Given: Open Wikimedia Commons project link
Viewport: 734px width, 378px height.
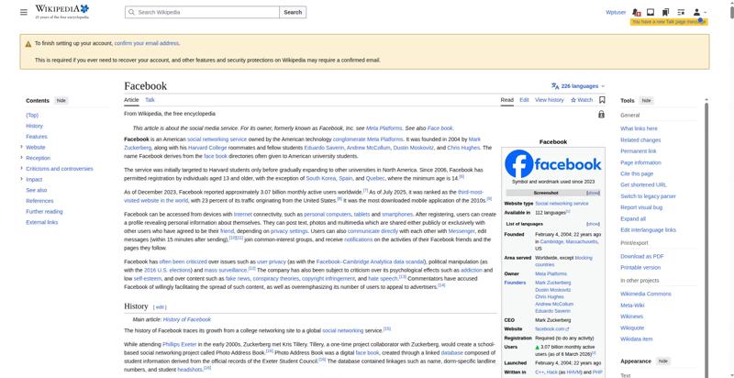Looking at the screenshot, I should point(646,294).
